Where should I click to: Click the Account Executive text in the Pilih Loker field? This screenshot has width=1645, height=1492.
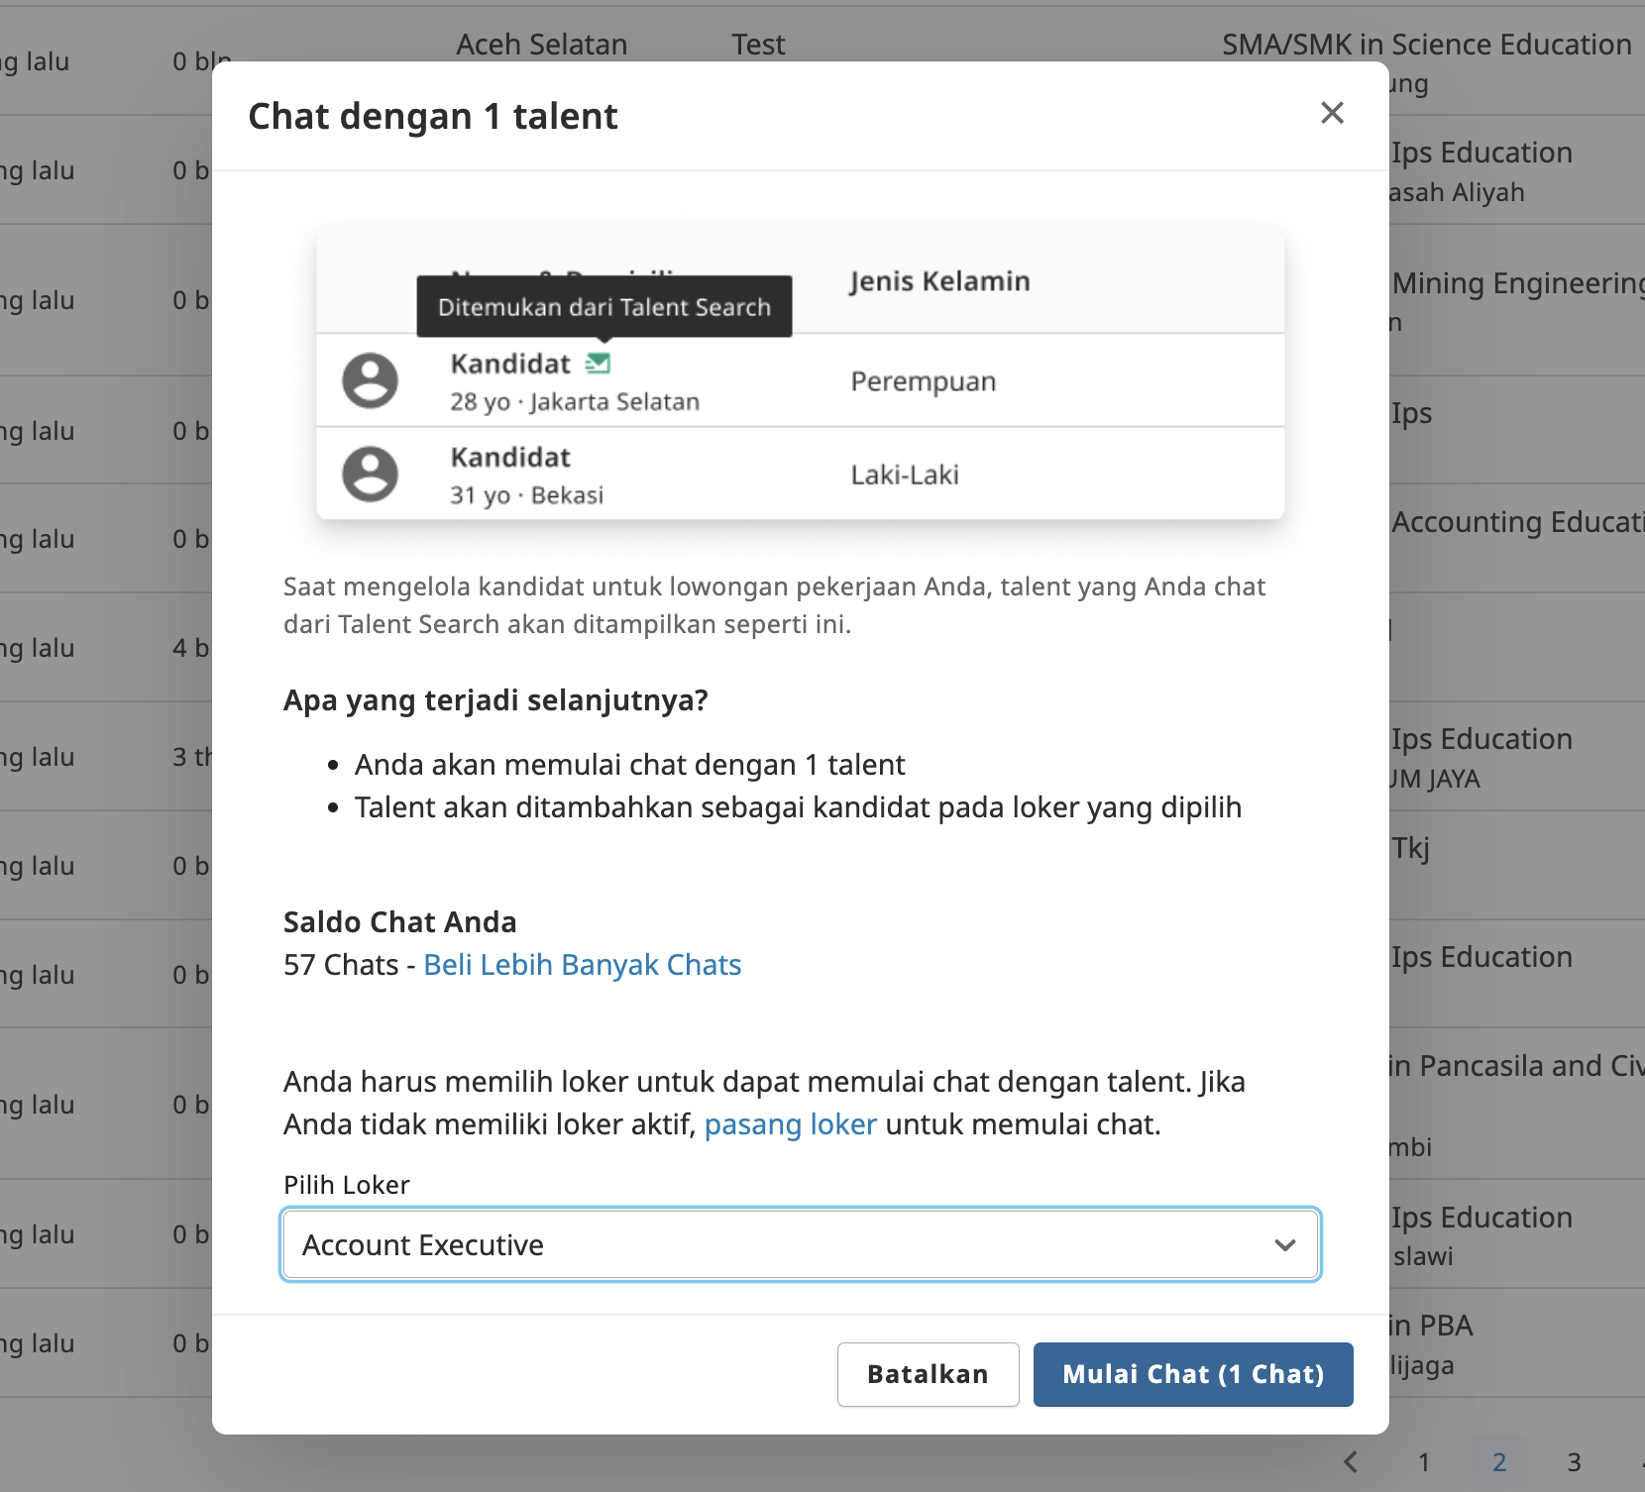[x=423, y=1245]
